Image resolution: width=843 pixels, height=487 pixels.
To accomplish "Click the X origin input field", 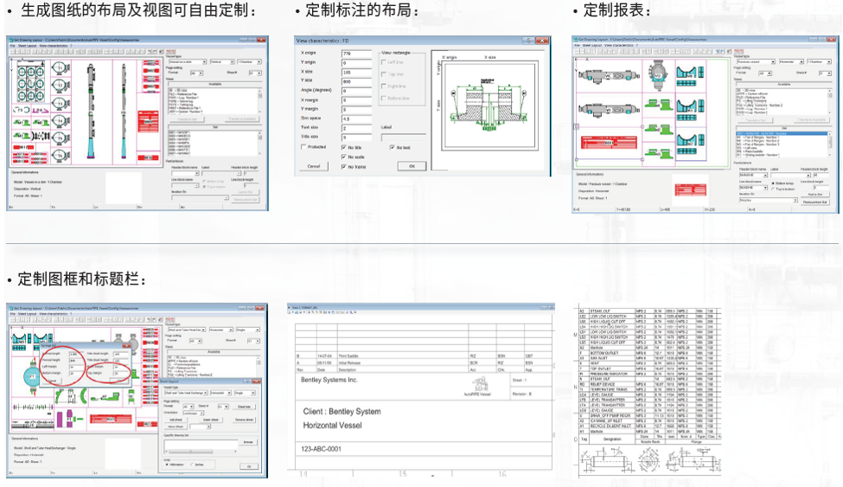I will 357,54.
